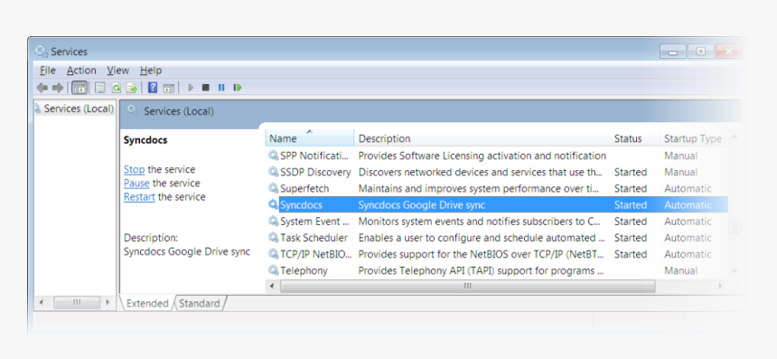Sort by the Name column header

pos(310,138)
